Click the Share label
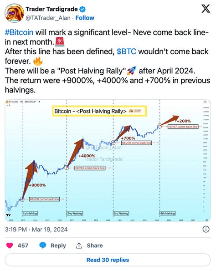The image size is (216, 271). coord(95,245)
